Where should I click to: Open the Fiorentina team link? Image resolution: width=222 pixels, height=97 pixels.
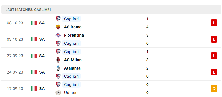tap(74, 35)
